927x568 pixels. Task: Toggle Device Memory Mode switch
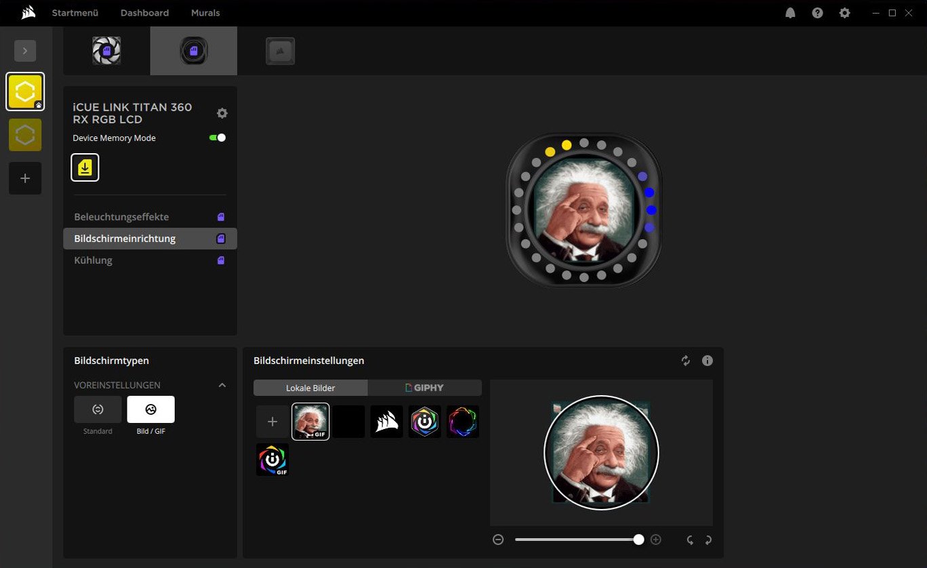218,138
